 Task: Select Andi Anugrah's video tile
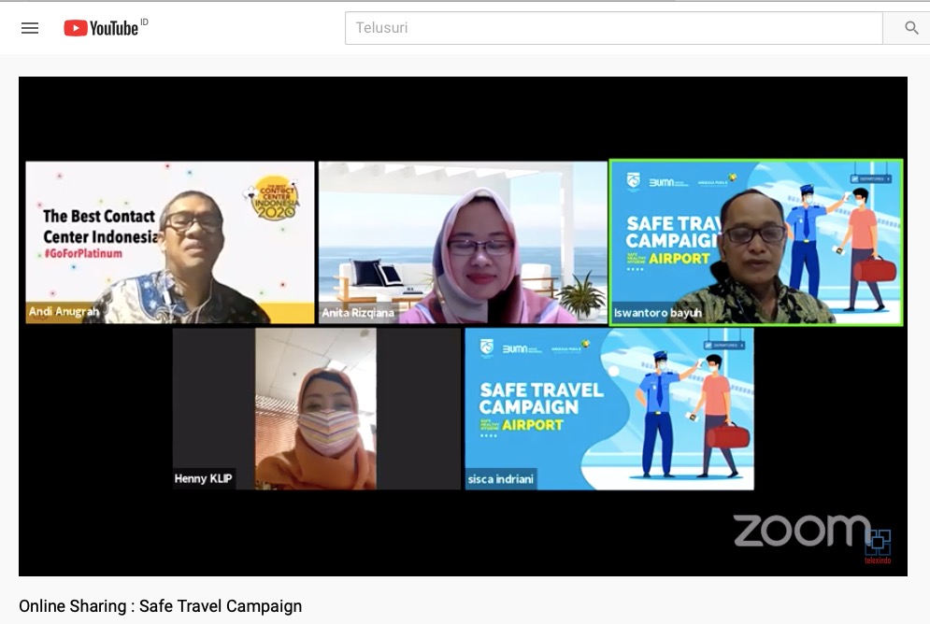coord(170,243)
